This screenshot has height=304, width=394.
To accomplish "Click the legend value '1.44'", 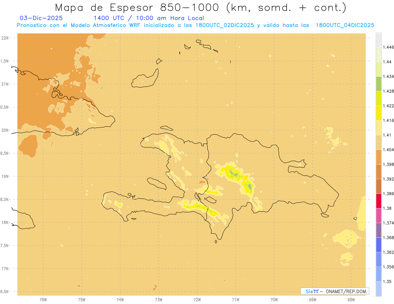I will pos(388,62).
